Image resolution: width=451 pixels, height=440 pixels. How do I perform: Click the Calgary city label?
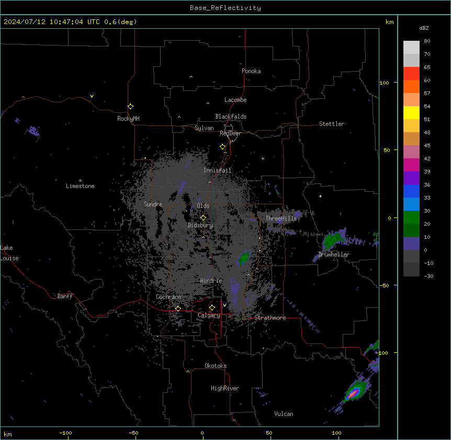(x=209, y=315)
